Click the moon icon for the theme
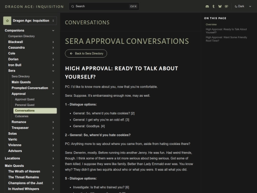The image size is (257, 193). click(x=236, y=6)
